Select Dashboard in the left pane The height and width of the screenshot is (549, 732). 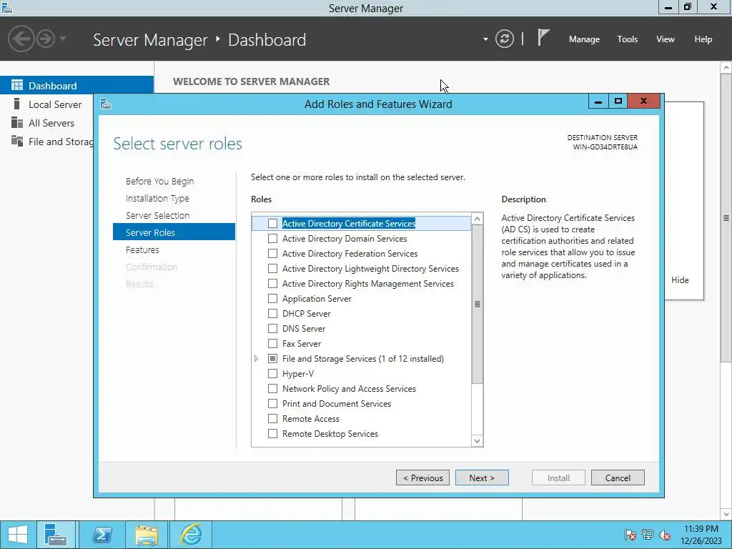[76, 86]
